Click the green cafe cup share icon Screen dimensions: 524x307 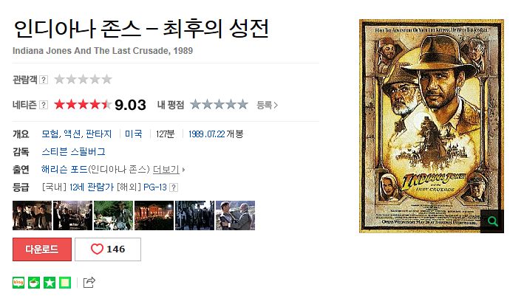(34, 283)
